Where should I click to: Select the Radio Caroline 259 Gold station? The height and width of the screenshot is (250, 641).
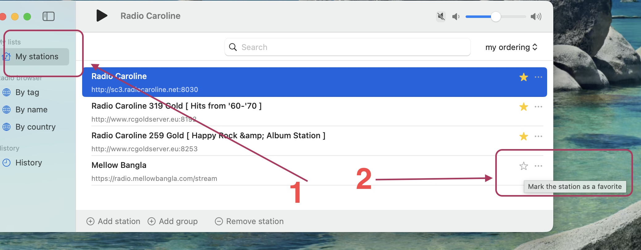[x=314, y=141]
